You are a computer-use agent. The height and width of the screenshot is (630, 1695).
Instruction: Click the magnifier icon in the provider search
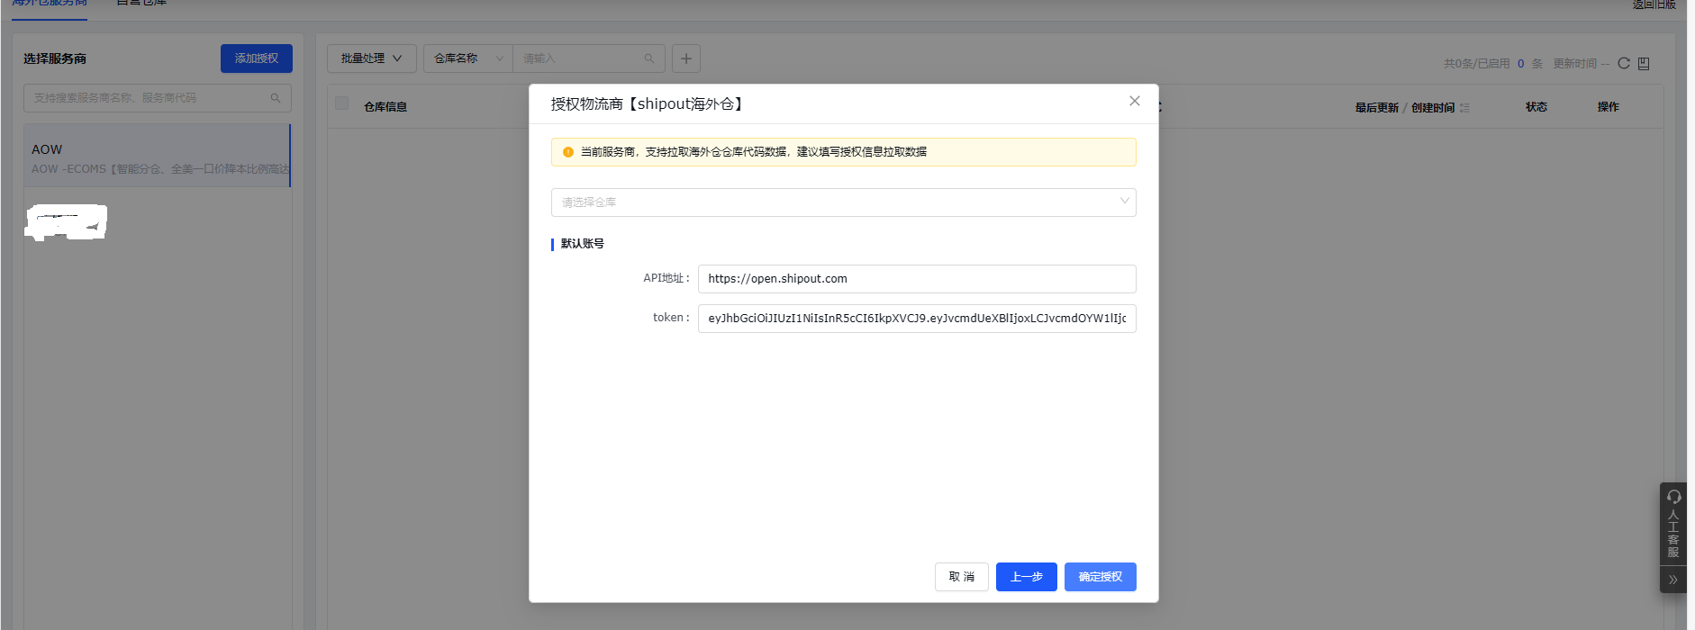276,98
